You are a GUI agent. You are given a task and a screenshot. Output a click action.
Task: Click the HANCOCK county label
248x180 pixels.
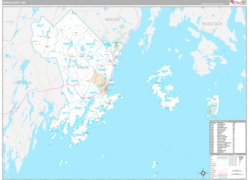pyautogui.click(x=212, y=24)
